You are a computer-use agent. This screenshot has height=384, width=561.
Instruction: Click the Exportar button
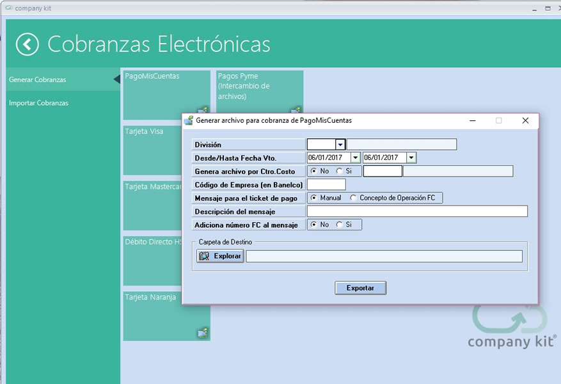tap(360, 288)
